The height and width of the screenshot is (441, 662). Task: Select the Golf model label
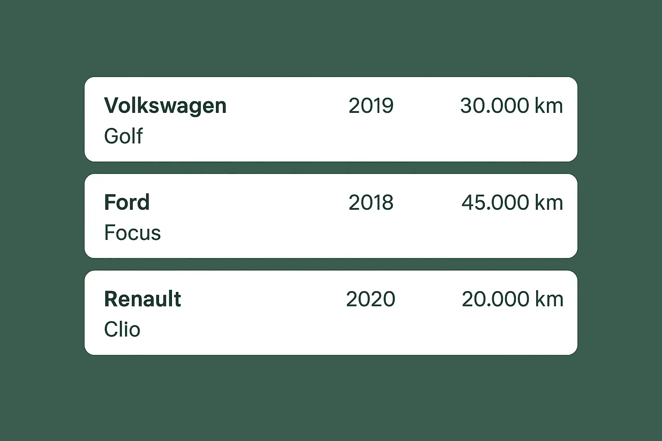click(123, 136)
